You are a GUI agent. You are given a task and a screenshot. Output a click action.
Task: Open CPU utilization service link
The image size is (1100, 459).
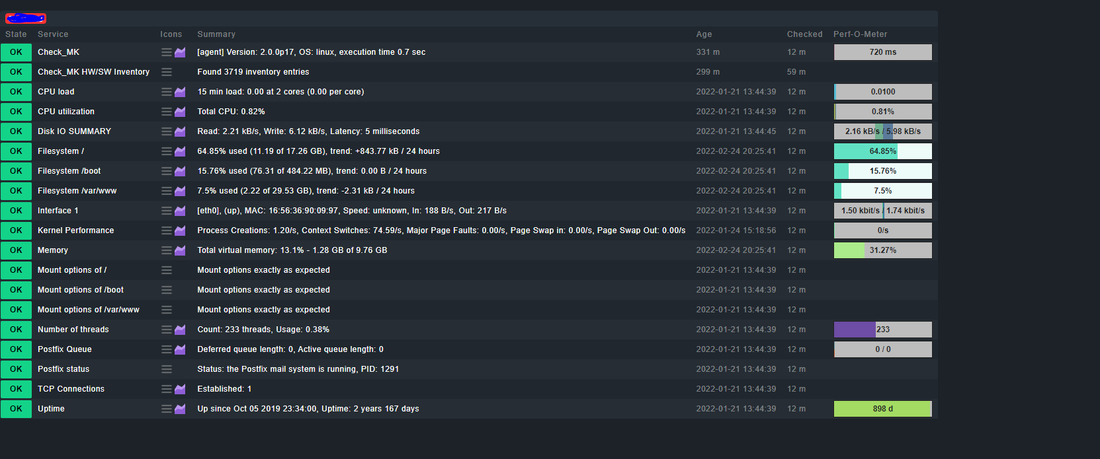(x=66, y=112)
